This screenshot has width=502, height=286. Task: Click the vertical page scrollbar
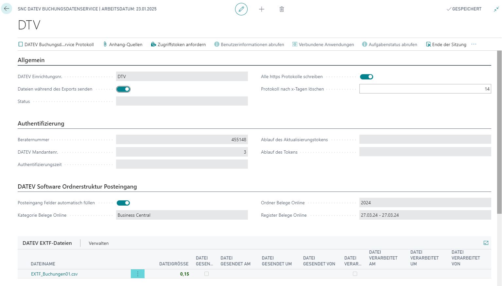click(499, 131)
